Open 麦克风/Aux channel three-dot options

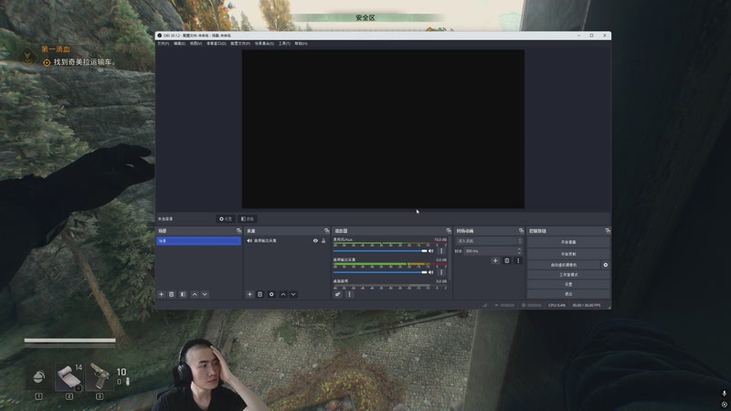click(x=441, y=250)
